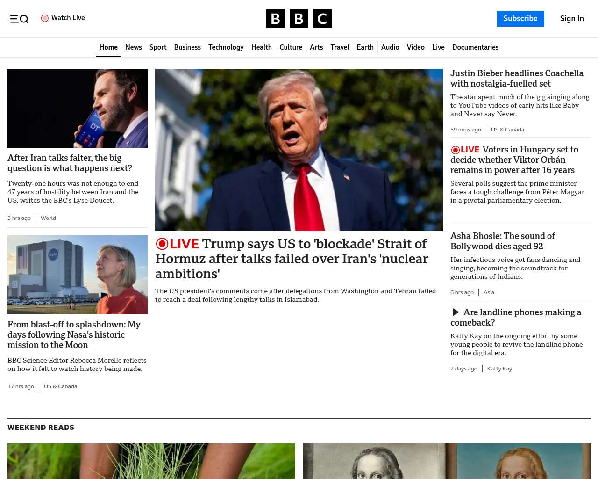The image size is (598, 479).
Task: Open the Nasa building story thumbnail
Action: 78,275
